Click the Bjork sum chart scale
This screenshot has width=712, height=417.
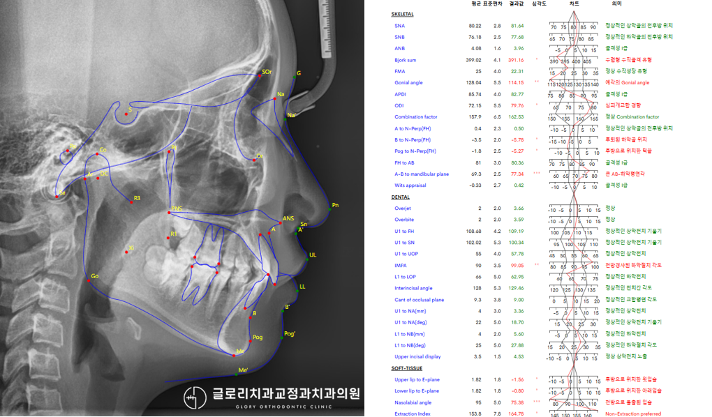coord(574,61)
